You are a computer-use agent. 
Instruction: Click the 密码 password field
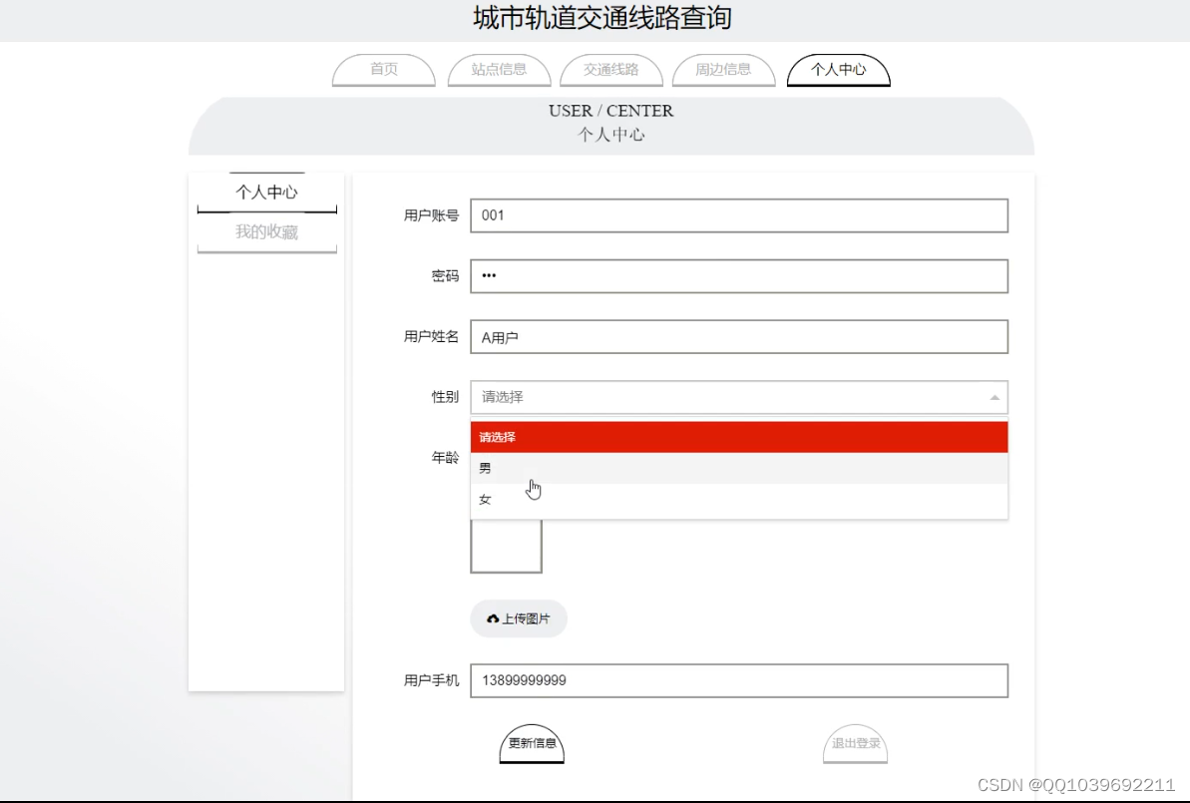tap(738, 276)
